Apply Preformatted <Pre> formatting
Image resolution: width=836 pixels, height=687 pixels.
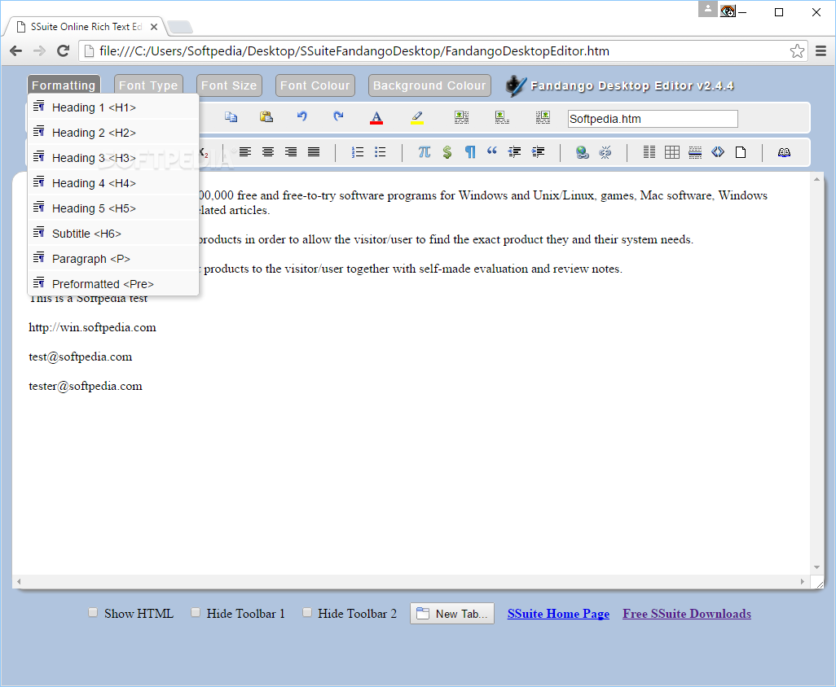pyautogui.click(x=113, y=284)
